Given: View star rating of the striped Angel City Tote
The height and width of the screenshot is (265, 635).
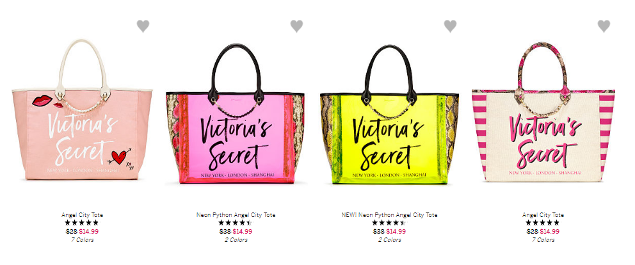Looking at the screenshot, I should coord(543,223).
